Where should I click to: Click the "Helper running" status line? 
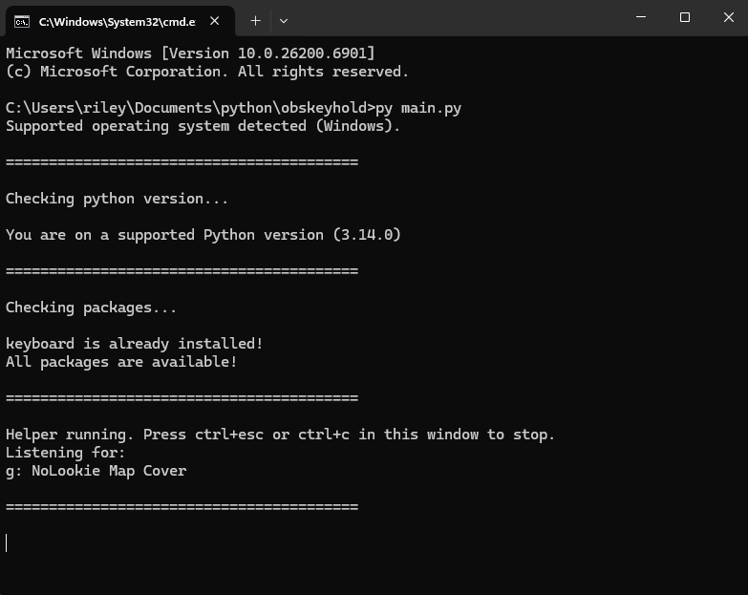coord(280,435)
